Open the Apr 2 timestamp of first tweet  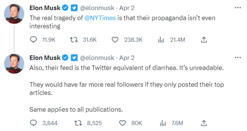click(x=127, y=8)
